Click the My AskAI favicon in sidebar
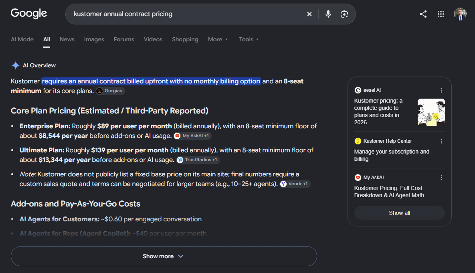Image resolution: width=475 pixels, height=273 pixels. [x=358, y=178]
